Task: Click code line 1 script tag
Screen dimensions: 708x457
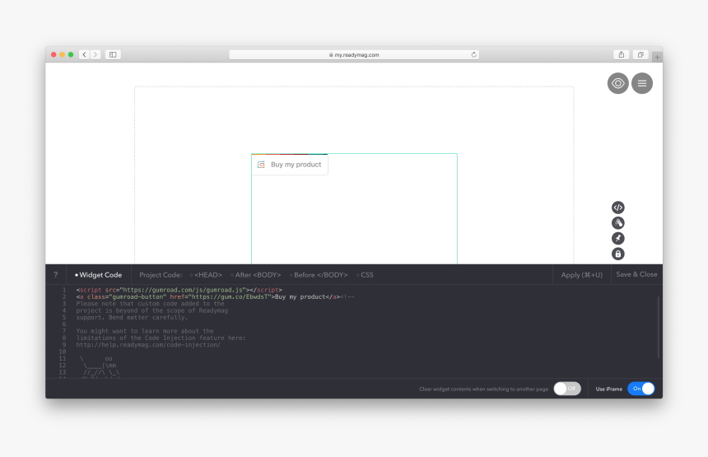Action: click(x=179, y=290)
